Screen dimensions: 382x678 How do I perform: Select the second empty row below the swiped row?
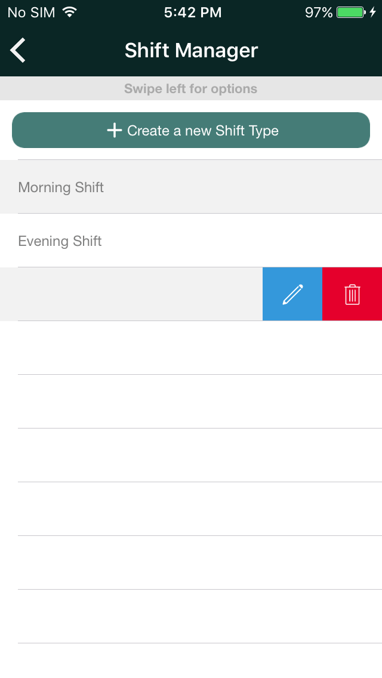coord(191,401)
